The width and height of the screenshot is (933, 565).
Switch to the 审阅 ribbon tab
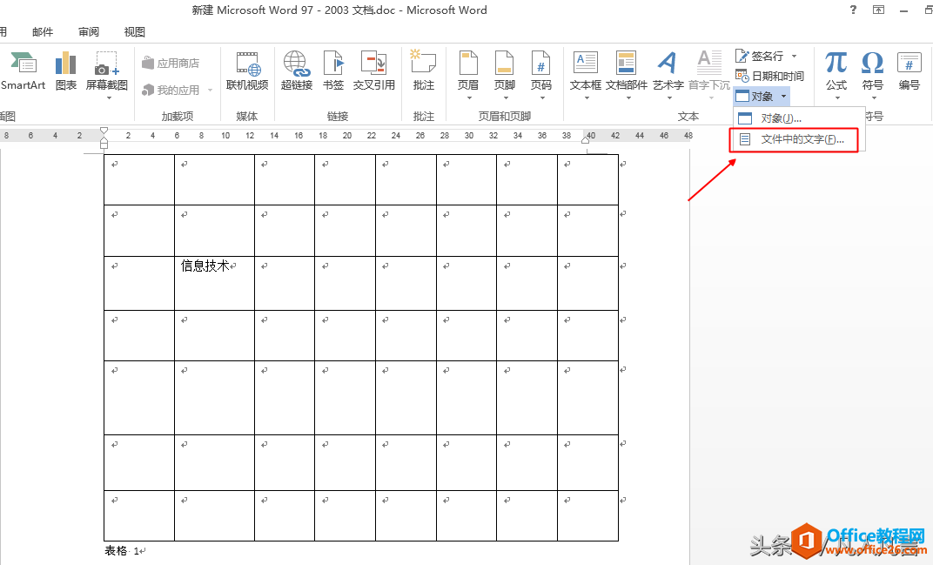(89, 31)
